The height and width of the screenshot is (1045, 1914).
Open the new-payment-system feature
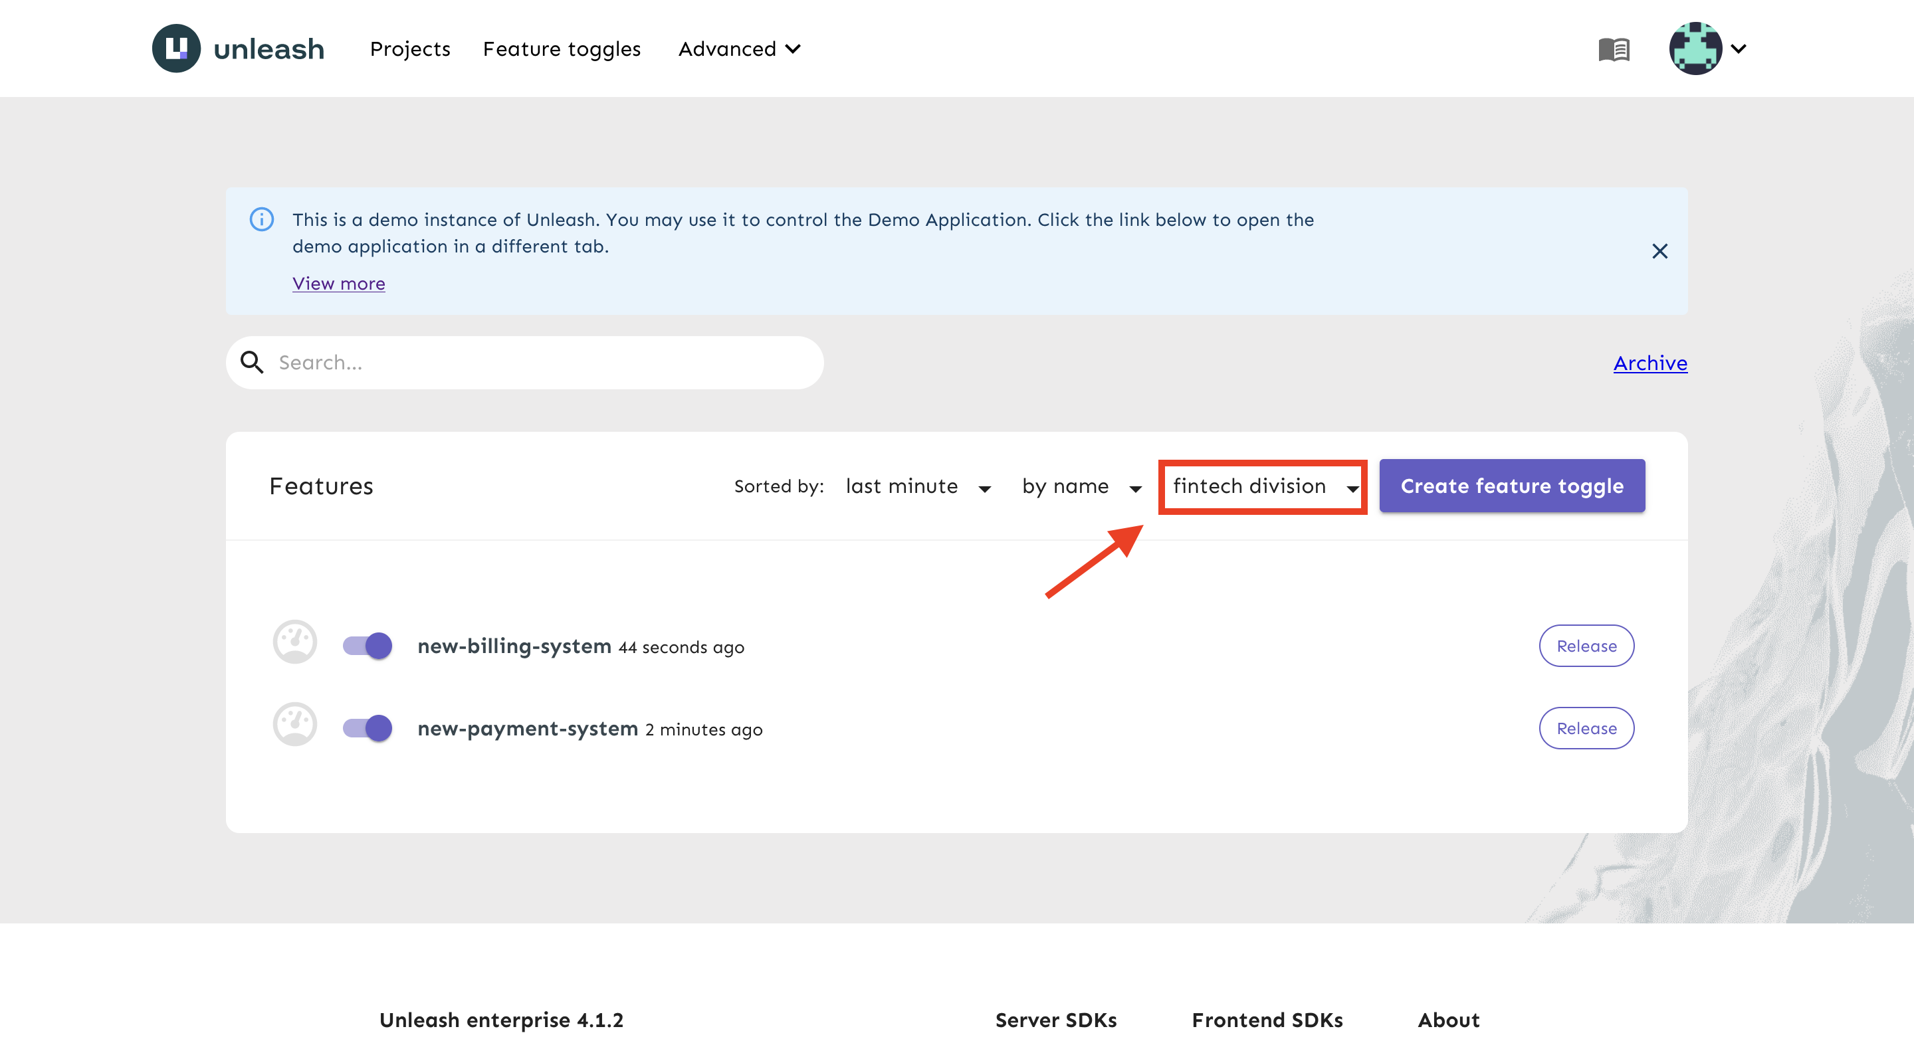point(528,729)
